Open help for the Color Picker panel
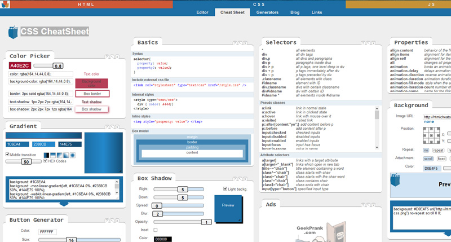Image resolution: width=451 pixels, height=242 pixels. click(x=107, y=56)
